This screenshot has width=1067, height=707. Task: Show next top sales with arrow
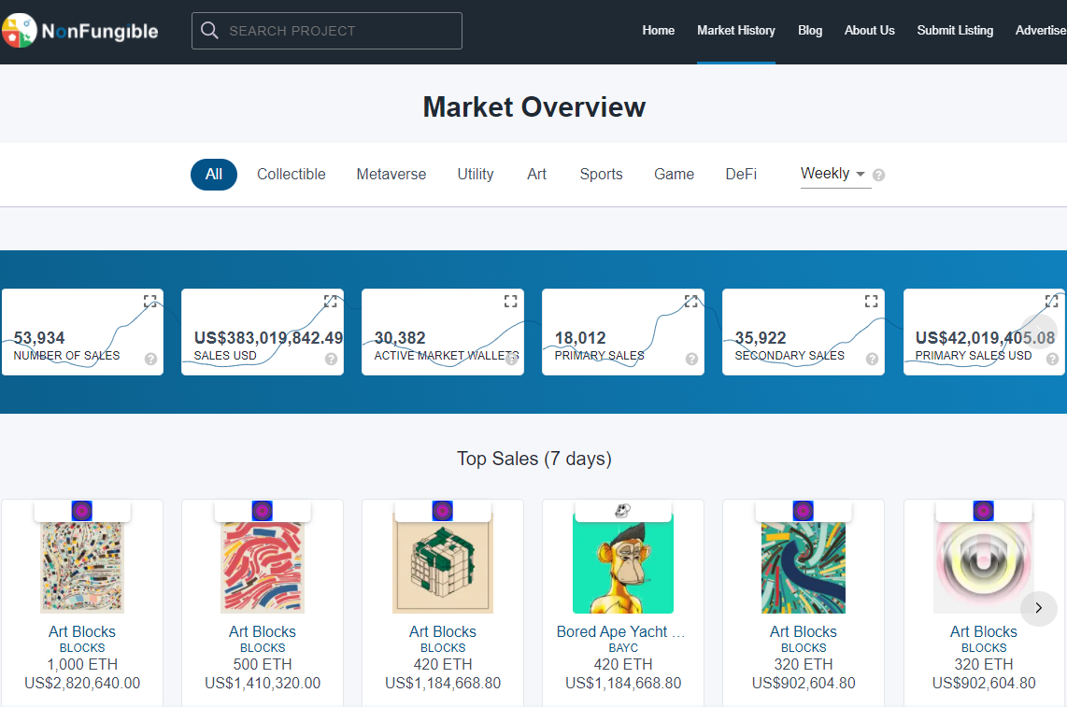1038,608
